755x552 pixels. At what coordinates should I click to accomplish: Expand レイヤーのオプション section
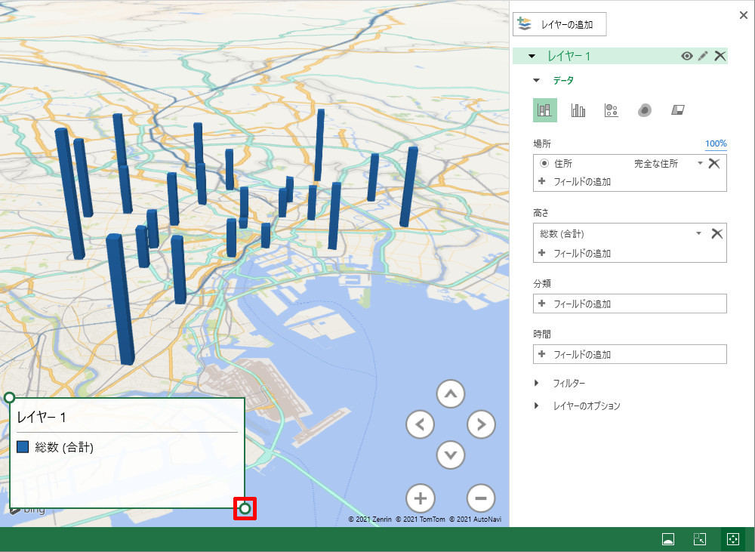[537, 406]
